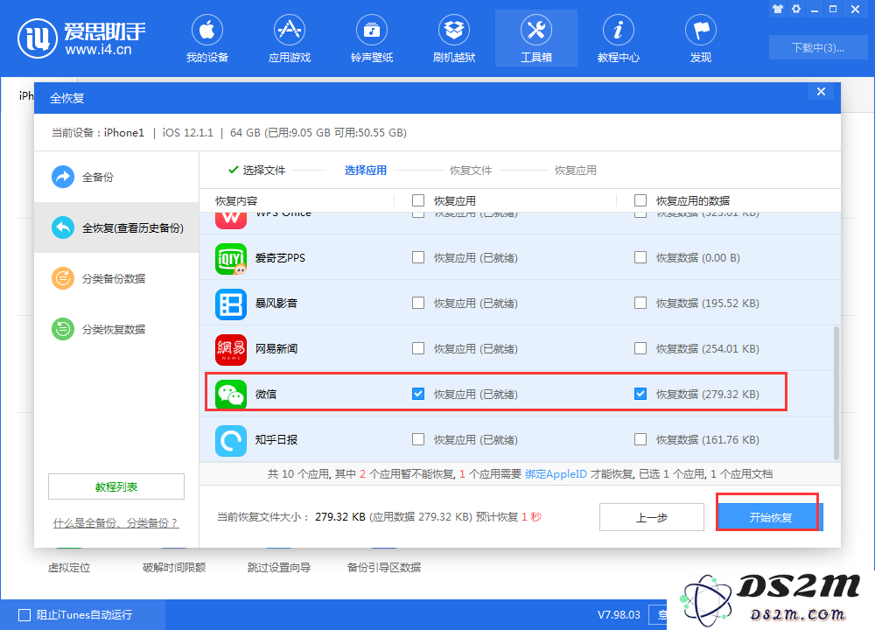Click the app list vertical scrollbar
This screenshot has width=875, height=630.
coord(836,393)
